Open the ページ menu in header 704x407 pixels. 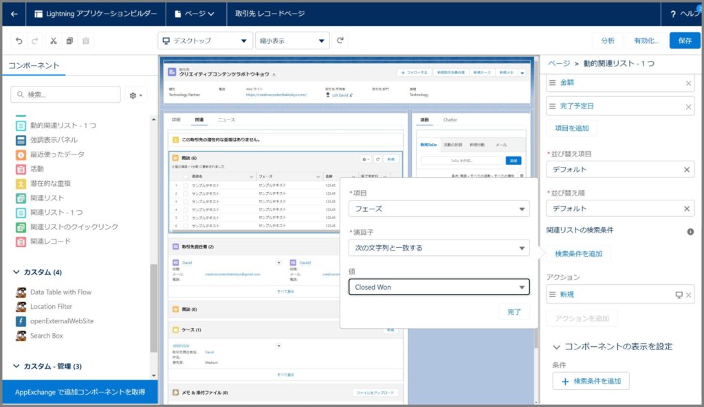pos(195,14)
